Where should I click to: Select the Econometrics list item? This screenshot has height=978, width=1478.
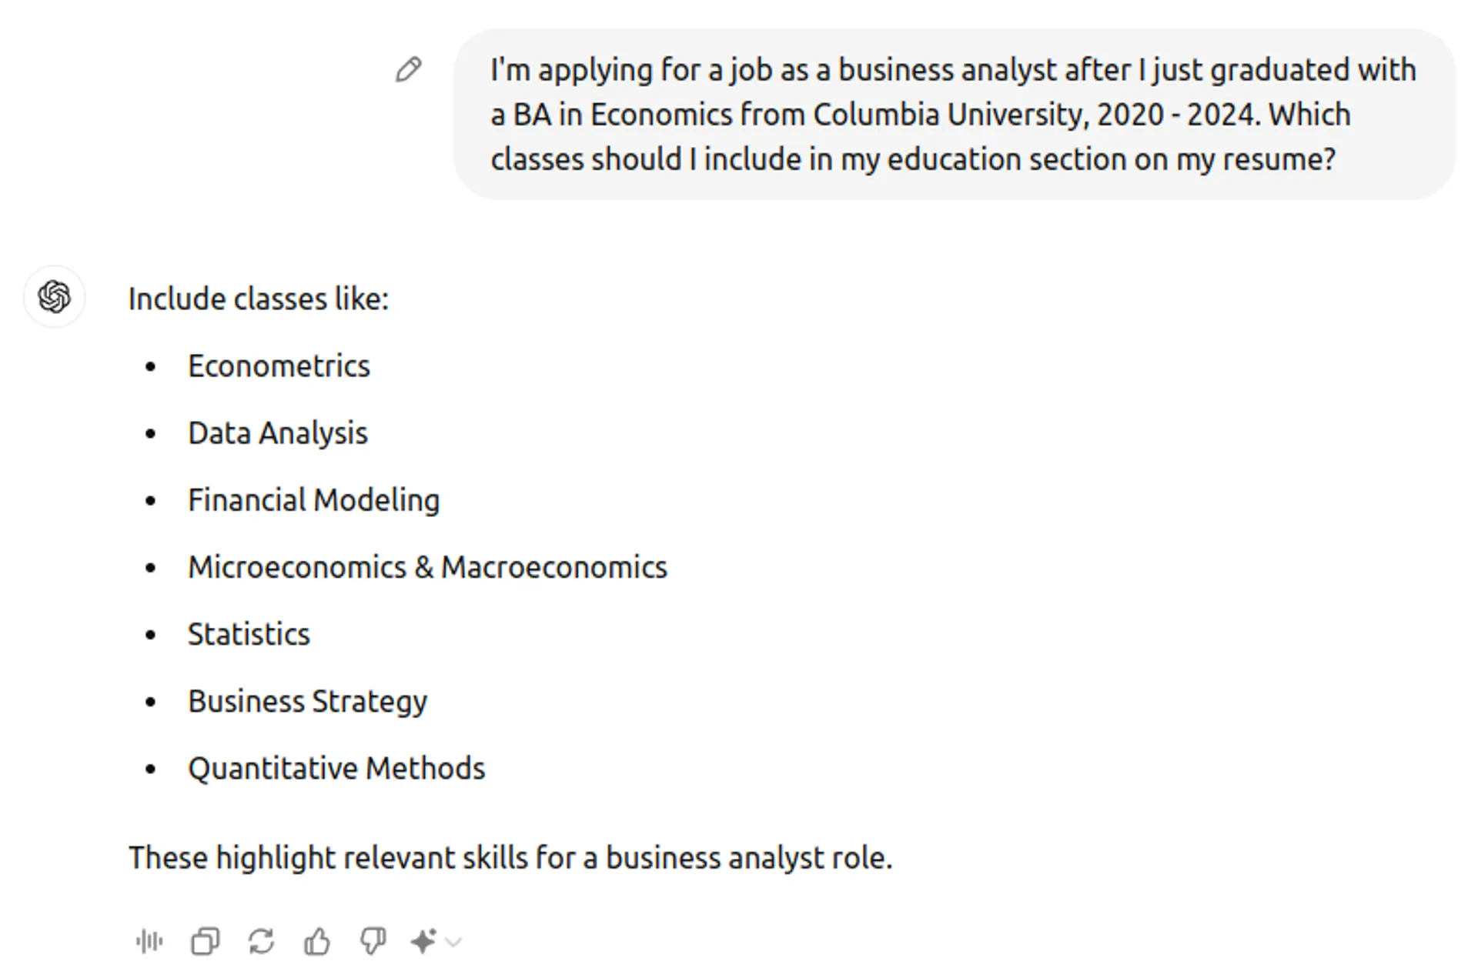coord(279,366)
